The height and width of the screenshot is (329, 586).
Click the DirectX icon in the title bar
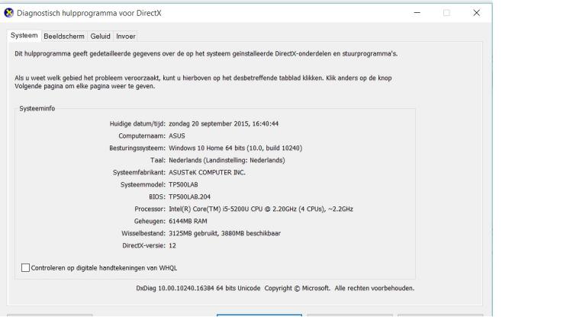tap(8, 13)
